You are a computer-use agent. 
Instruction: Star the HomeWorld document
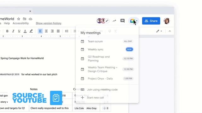19,19
